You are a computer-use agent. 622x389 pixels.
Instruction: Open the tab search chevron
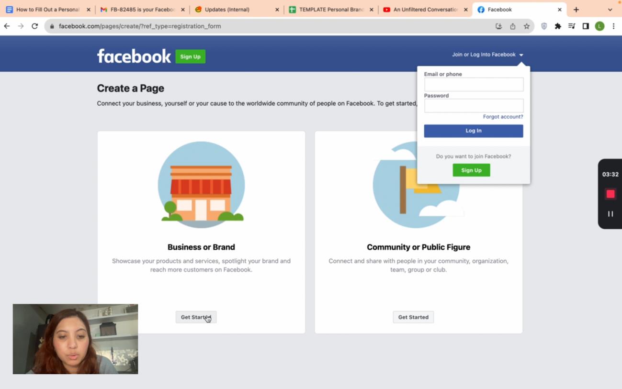point(610,10)
